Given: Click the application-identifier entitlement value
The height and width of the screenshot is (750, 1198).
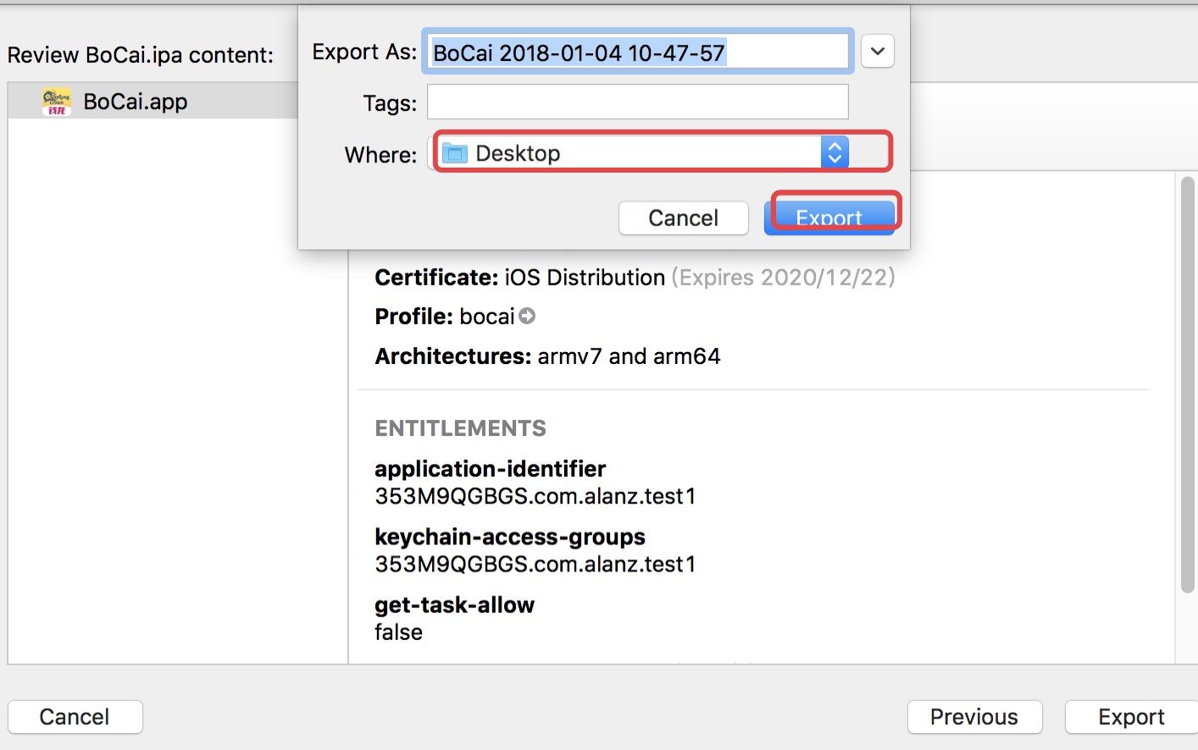Looking at the screenshot, I should (535, 496).
